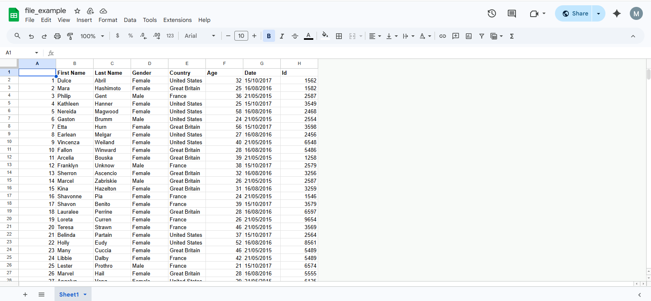
Task: Create a filter
Action: pyautogui.click(x=482, y=36)
